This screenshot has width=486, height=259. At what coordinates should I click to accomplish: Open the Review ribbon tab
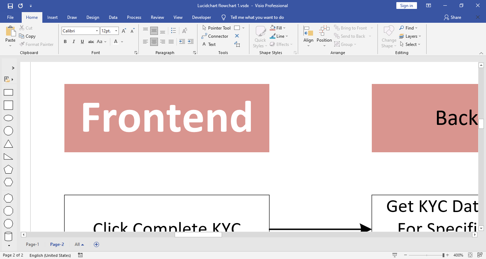pyautogui.click(x=157, y=17)
